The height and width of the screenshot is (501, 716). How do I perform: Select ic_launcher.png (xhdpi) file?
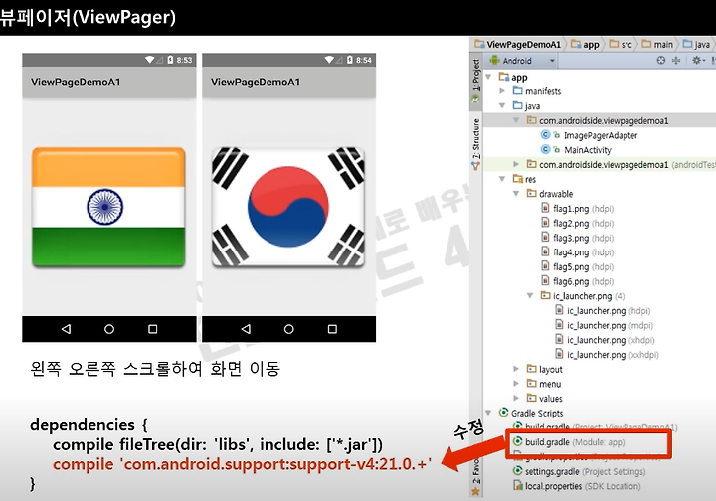(605, 340)
